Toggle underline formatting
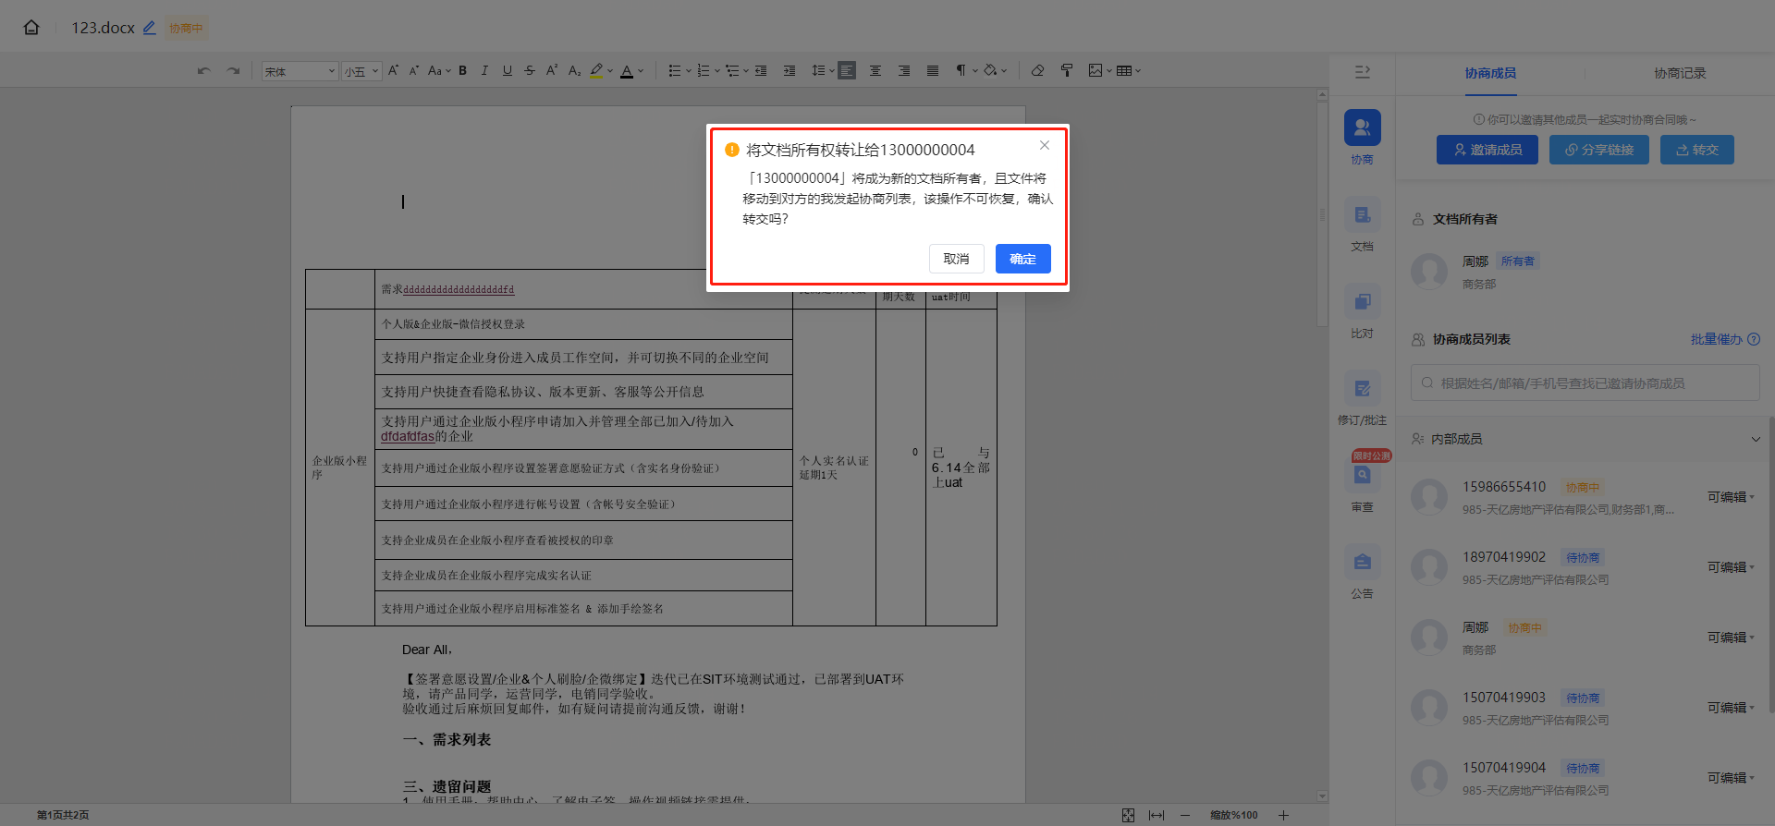This screenshot has height=826, width=1775. 507,70
